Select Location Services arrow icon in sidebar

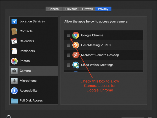(x=14, y=22)
